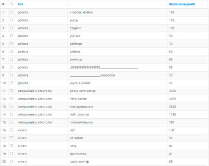Tick checkbox for 'гарри поттер' row

11,161
